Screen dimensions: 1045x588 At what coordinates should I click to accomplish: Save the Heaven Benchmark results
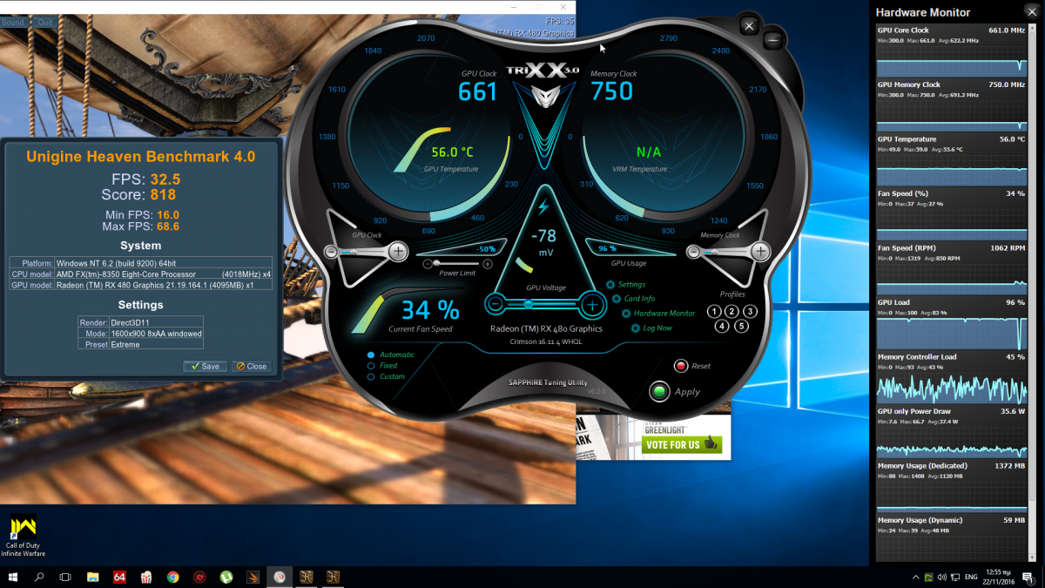click(x=206, y=366)
